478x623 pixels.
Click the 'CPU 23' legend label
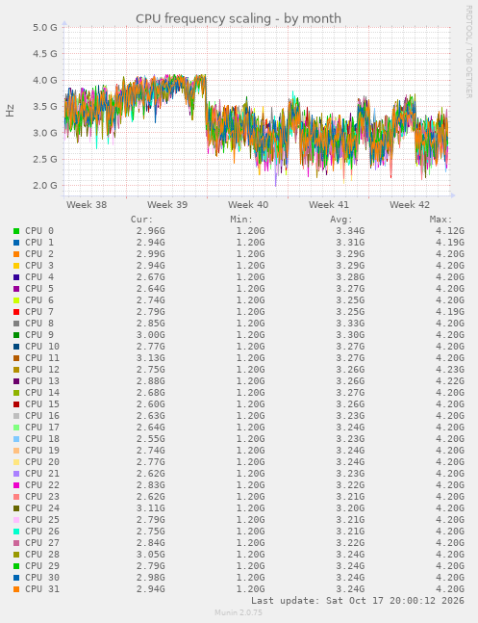click(42, 496)
